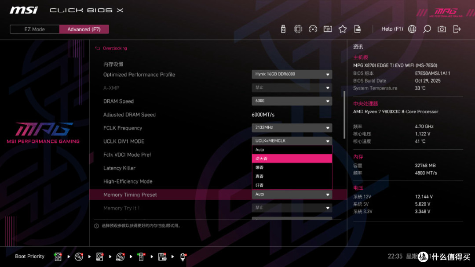
Task: Select the Fclk VDCI Mode Pref row
Action: click(127, 155)
